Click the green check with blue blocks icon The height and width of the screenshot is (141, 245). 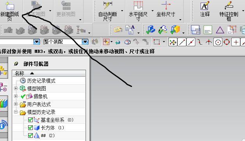[150, 30]
